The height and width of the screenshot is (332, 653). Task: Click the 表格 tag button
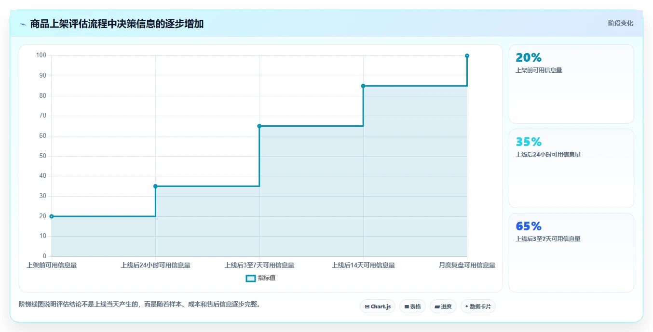[412, 306]
